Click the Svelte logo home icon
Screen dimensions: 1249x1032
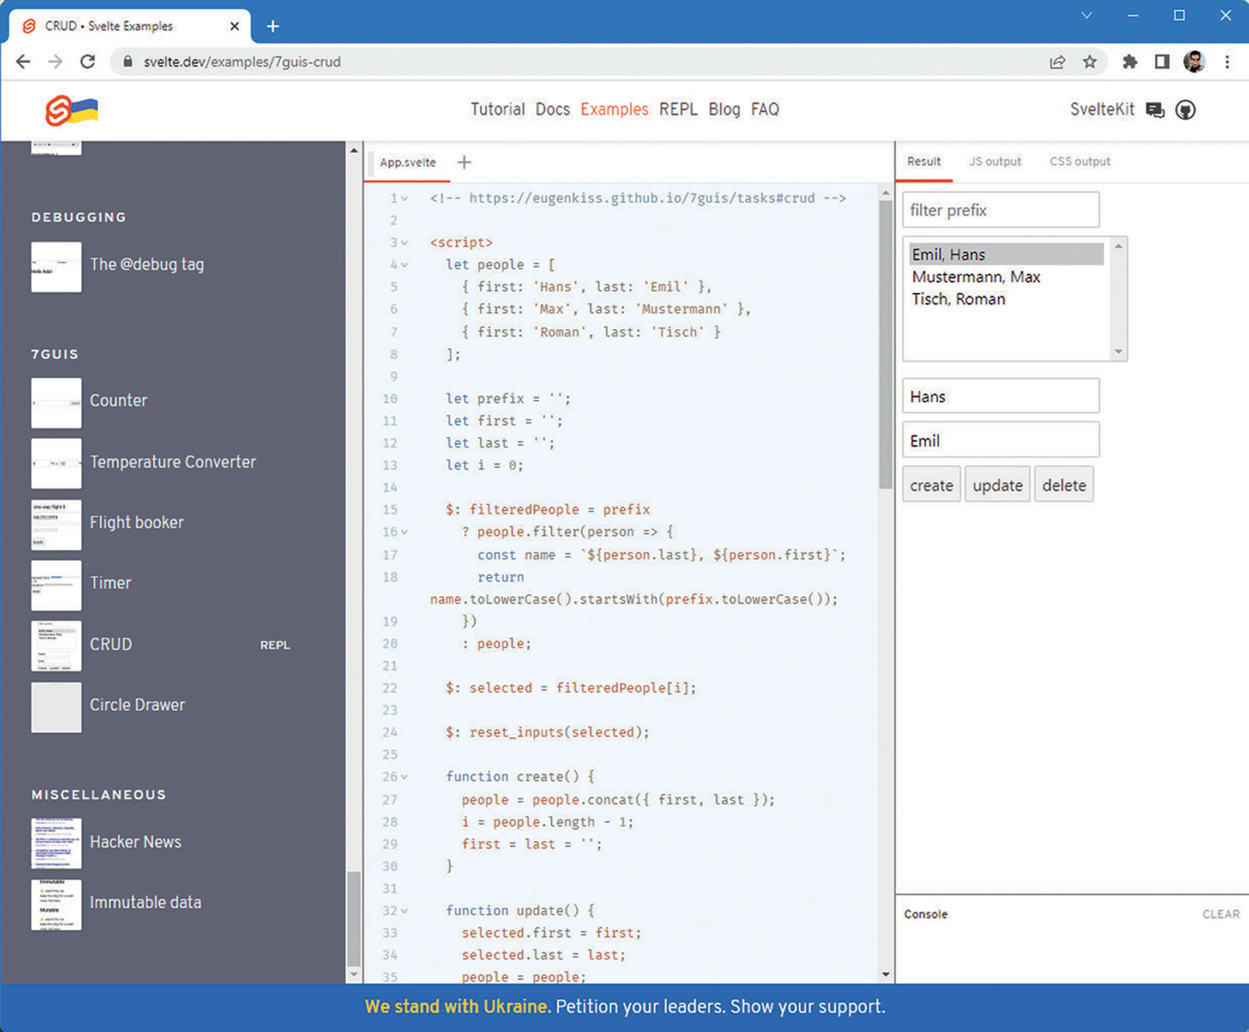coord(59,111)
